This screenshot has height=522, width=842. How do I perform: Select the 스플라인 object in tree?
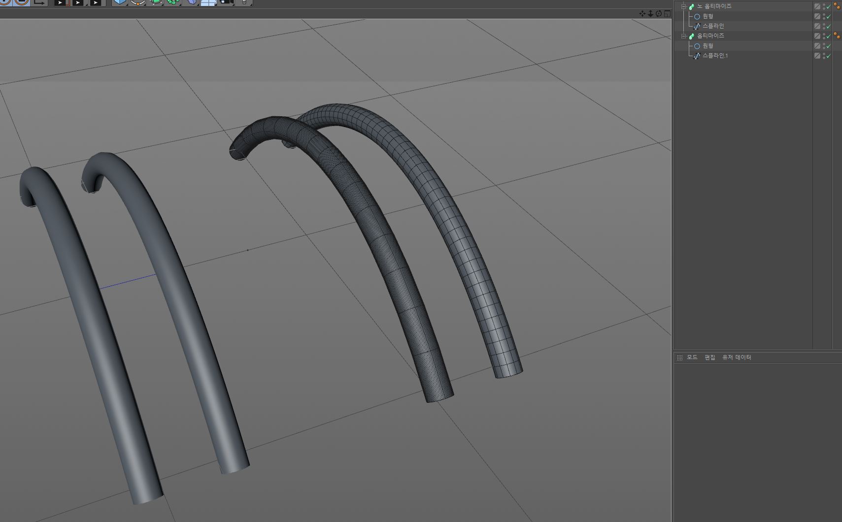(713, 26)
